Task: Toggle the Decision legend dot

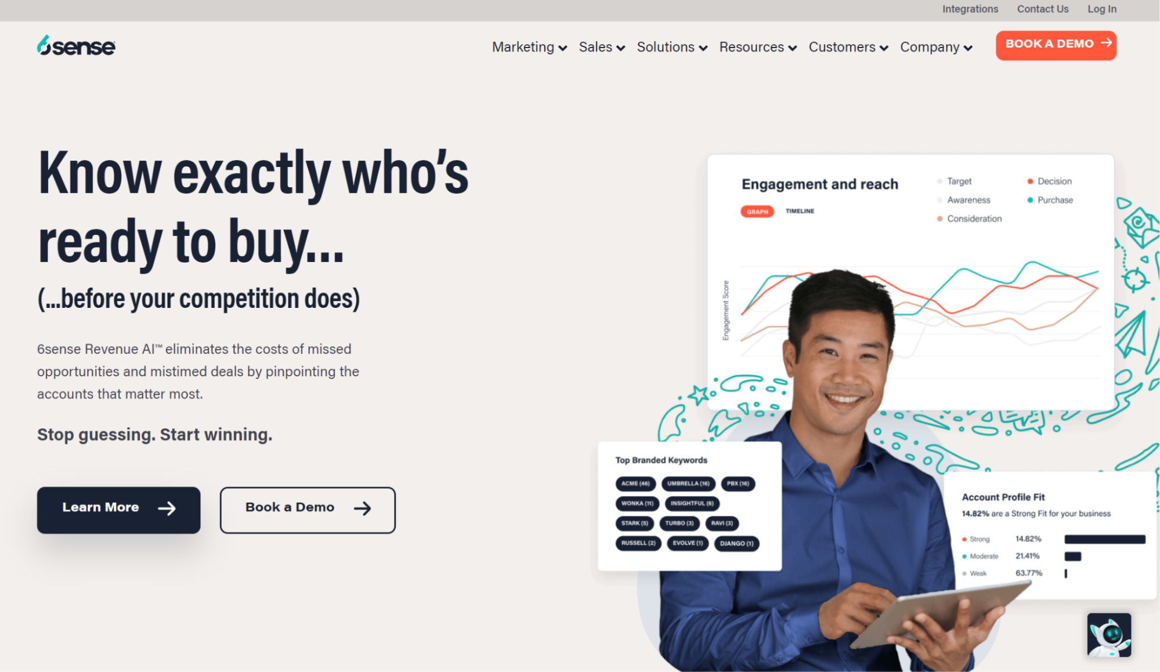Action: pos(1030,181)
